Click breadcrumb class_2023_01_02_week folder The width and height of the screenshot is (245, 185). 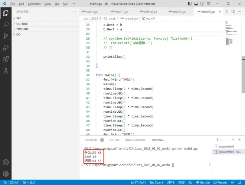click(99, 19)
